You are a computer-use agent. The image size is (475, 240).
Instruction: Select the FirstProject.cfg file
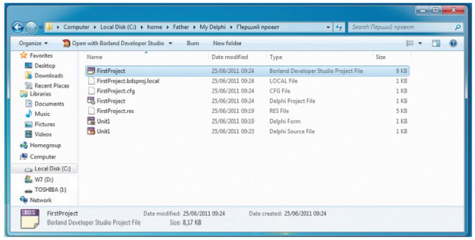click(x=247, y=91)
